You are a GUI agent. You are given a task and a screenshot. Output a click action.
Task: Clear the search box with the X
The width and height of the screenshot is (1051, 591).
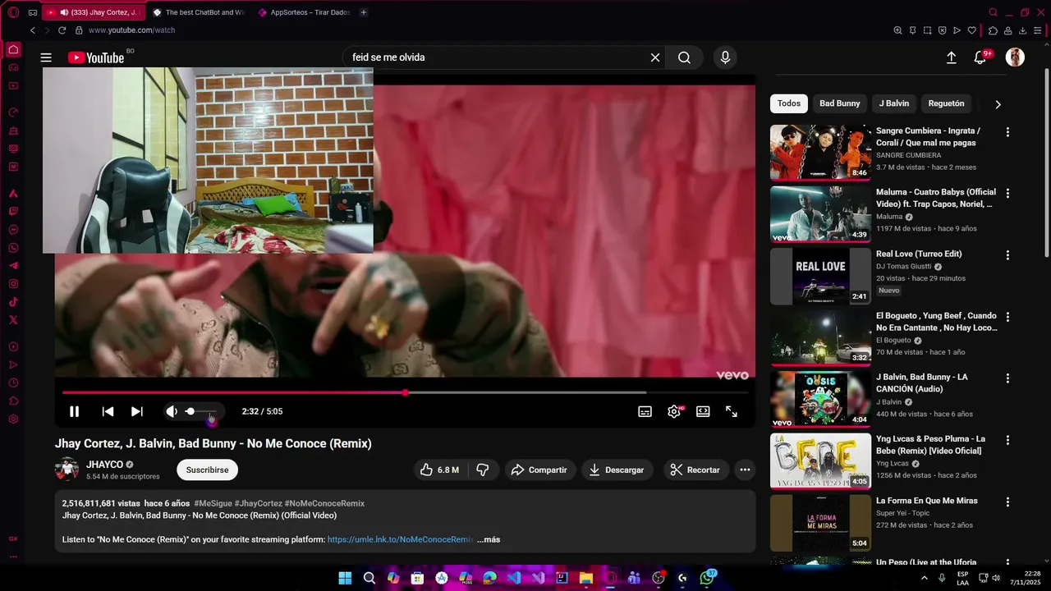click(655, 57)
